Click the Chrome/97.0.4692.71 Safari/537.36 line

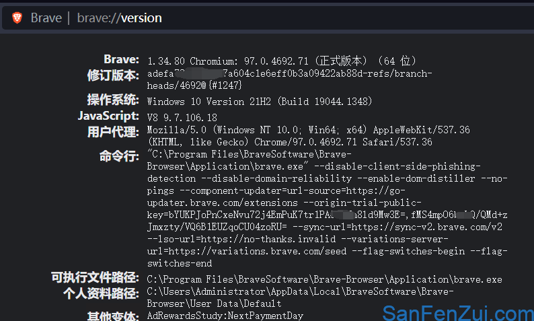290,142
